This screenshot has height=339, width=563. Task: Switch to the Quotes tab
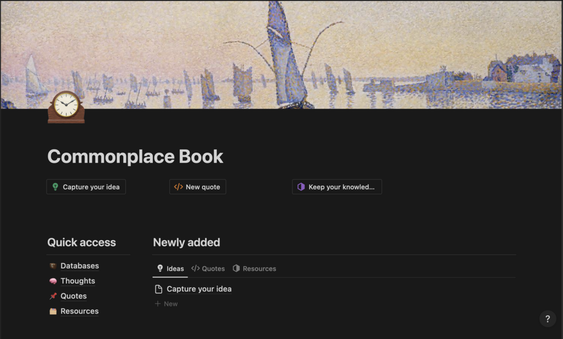pos(208,269)
